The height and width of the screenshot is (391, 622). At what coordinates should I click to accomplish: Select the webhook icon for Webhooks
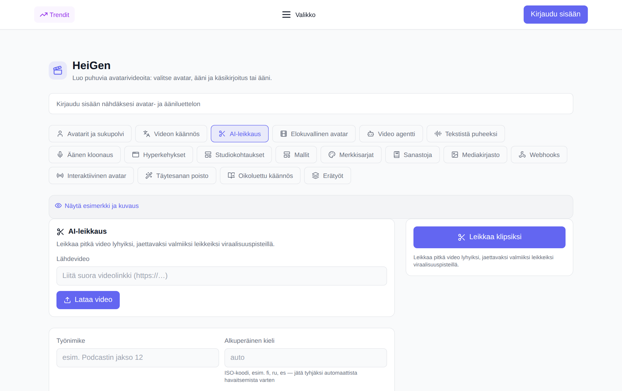coord(522,155)
